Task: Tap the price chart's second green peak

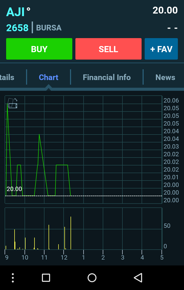Action: click(39, 135)
